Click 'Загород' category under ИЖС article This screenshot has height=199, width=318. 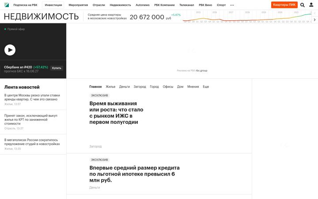[x=95, y=146]
